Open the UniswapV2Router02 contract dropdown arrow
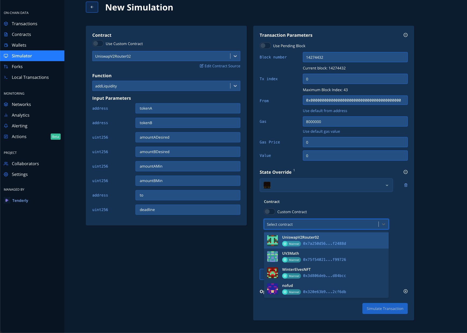Viewport: 467px width, 333px height. click(x=235, y=56)
